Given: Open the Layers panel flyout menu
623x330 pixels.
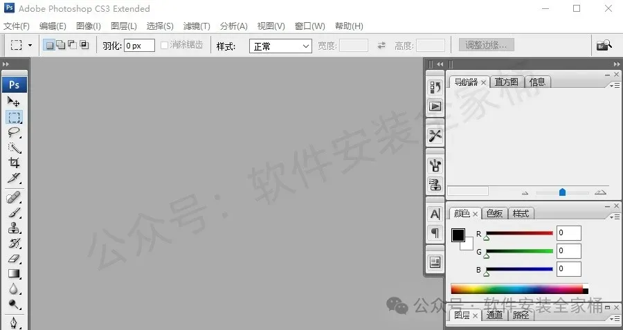Looking at the screenshot, I should pos(615,318).
